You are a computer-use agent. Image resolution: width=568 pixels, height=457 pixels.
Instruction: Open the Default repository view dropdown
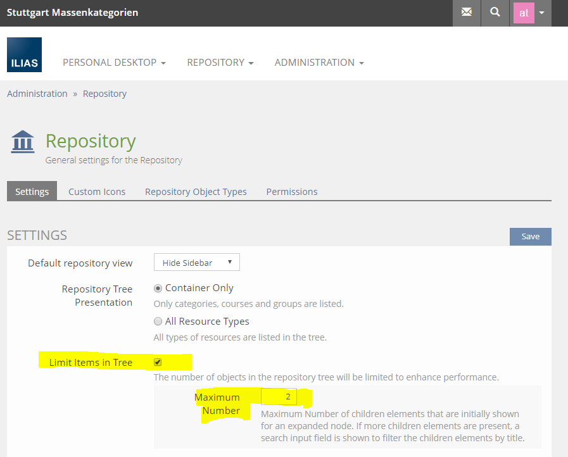tap(197, 263)
